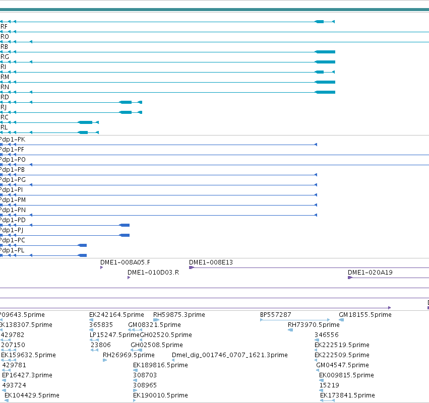Click the DME1-008A05.F clone label
Viewport: 429px width, 403px height.
126,262
